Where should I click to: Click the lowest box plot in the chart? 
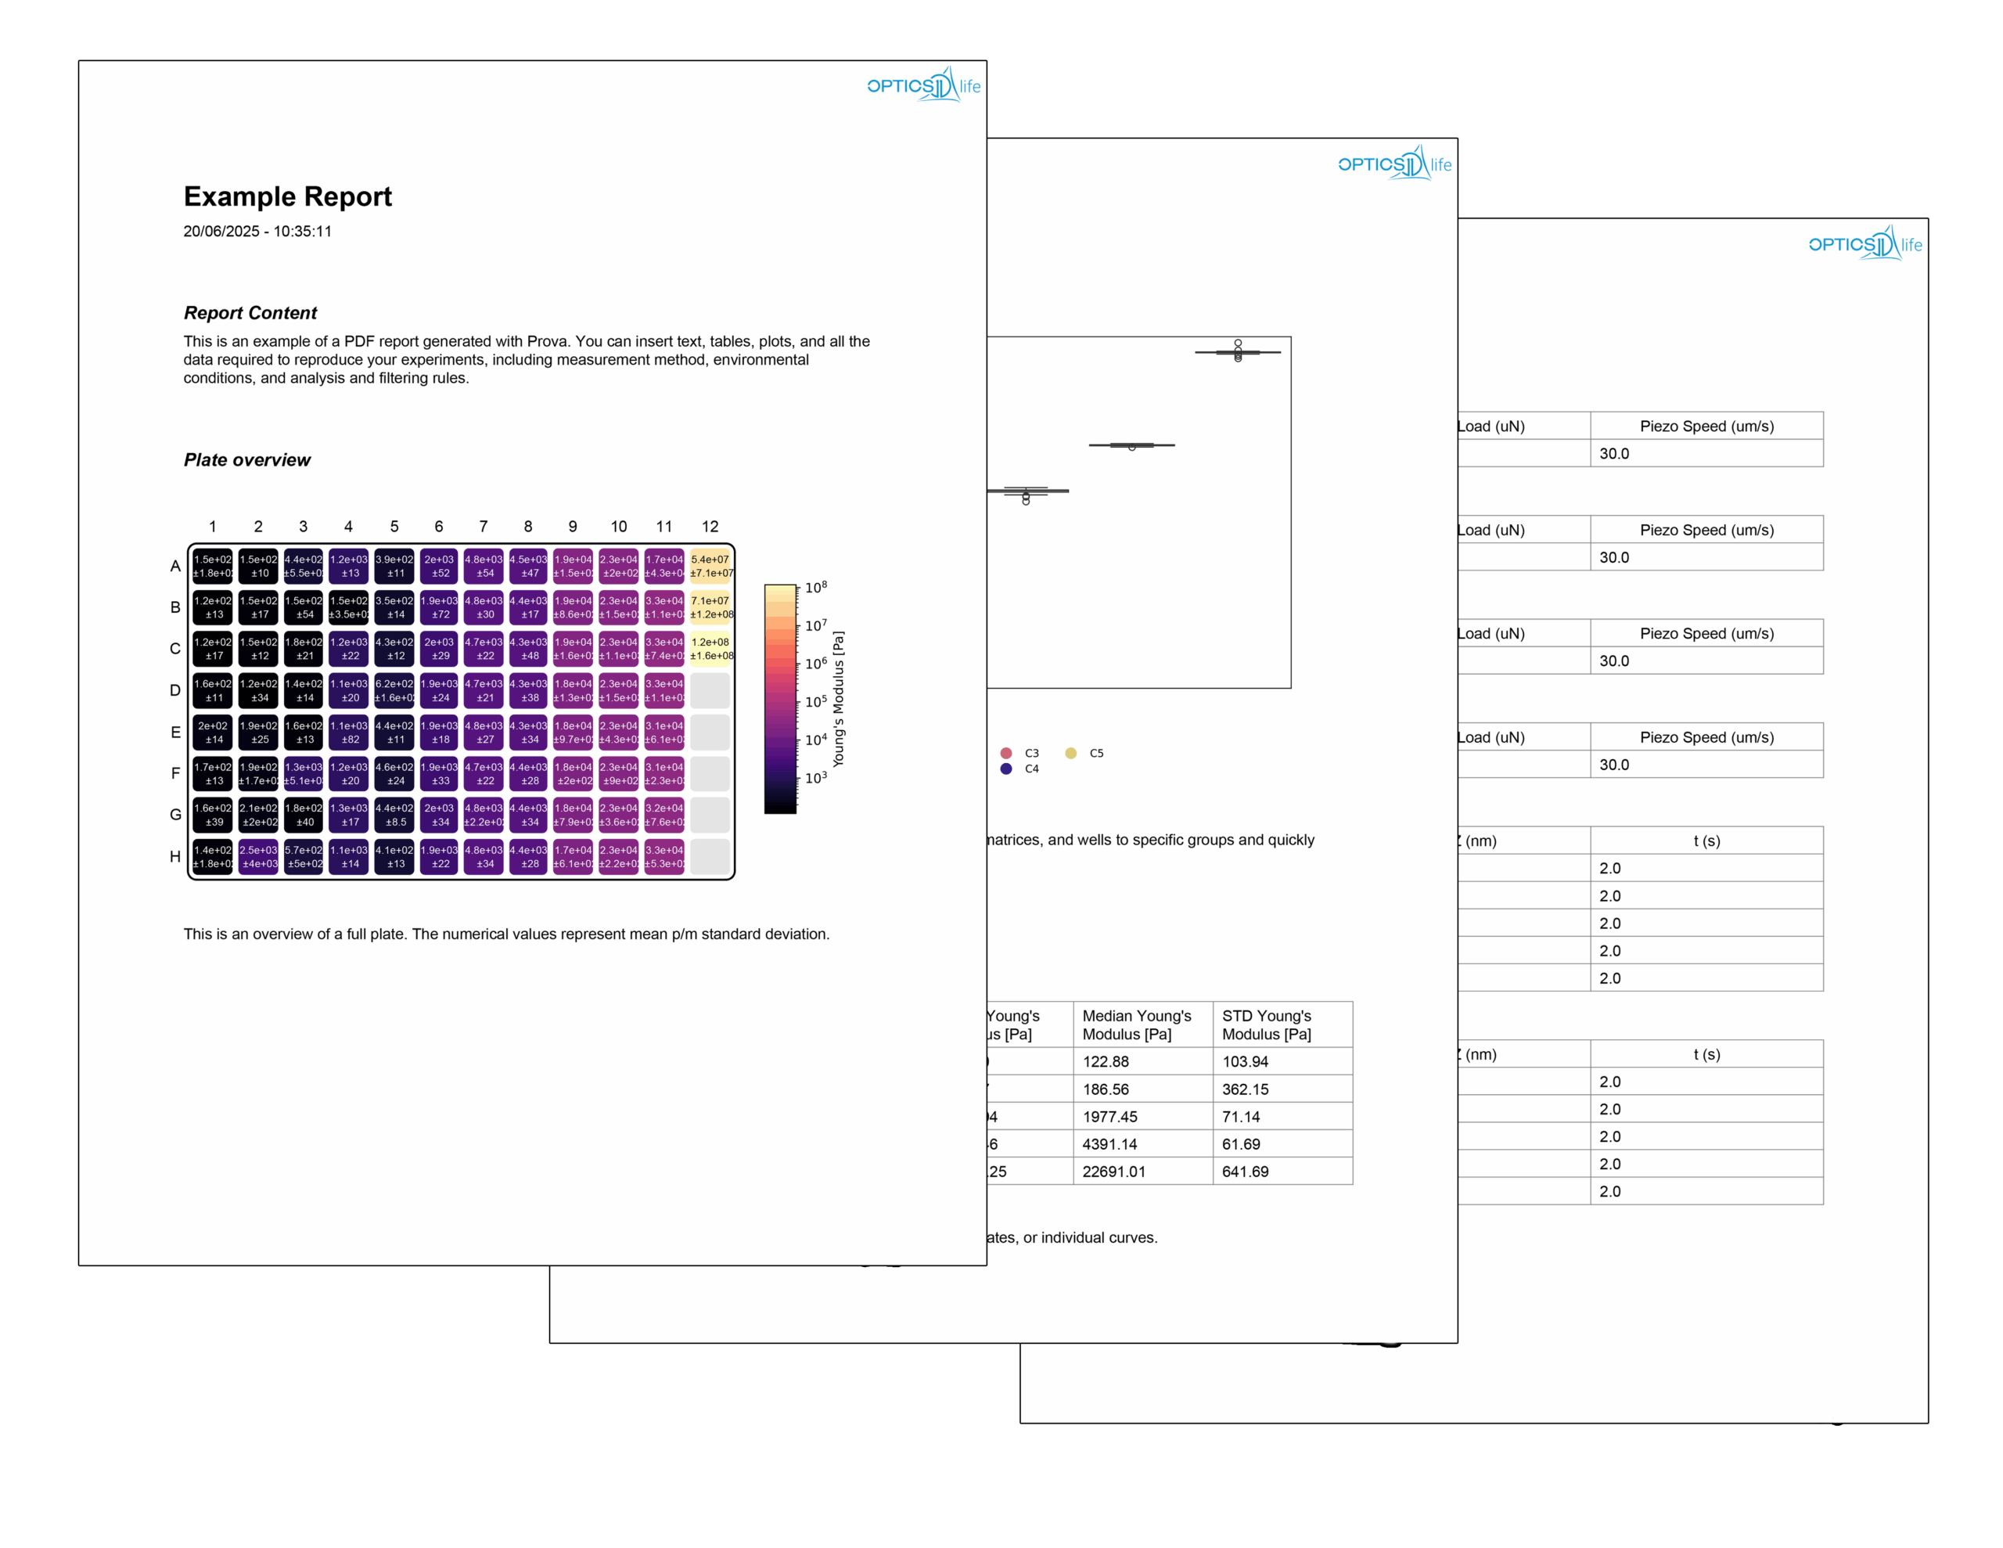coord(1027,494)
